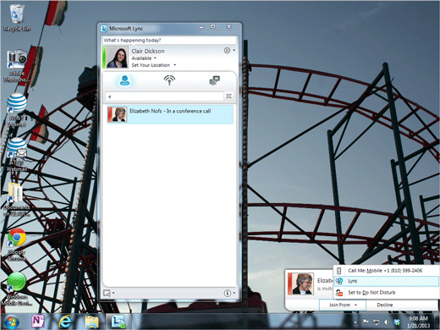Open the Available status dropdown
The image size is (440, 330).
tap(144, 58)
